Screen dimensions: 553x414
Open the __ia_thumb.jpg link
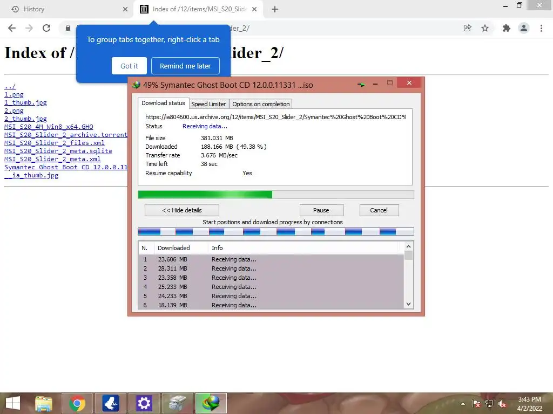coord(31,175)
